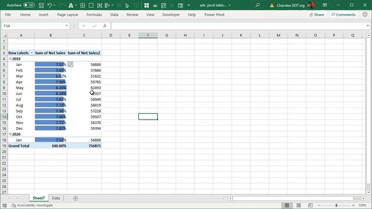
Task: Click the macro record icon in status bar
Action: (5, 206)
